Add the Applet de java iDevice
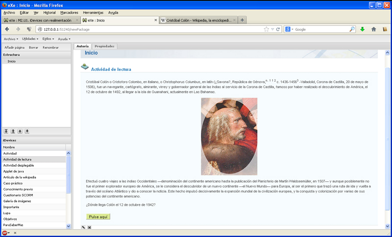Viewport: 392px width, 237px height. click(34, 172)
